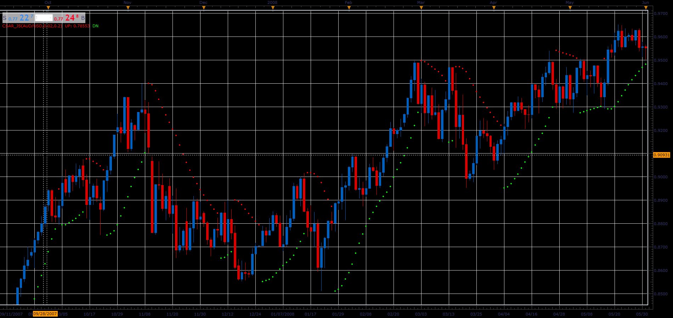Click the 12/12 date on the time axis
This screenshot has height=318, width=673.
coord(227,314)
